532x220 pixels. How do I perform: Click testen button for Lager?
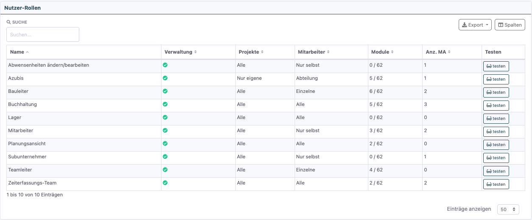coord(496,119)
